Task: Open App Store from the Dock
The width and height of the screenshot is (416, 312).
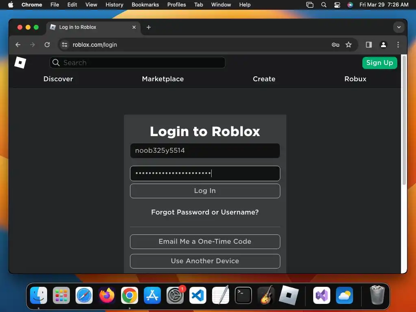Action: pyautogui.click(x=152, y=295)
